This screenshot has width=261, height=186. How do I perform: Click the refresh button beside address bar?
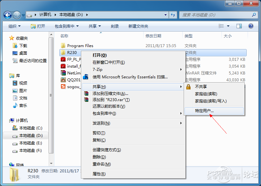point(173,15)
